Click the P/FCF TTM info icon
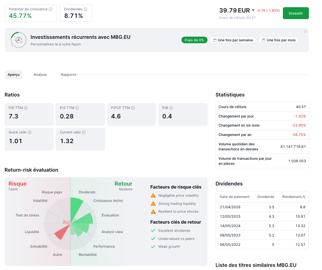Viewport: 322px width, 270px height. tap(133, 108)
